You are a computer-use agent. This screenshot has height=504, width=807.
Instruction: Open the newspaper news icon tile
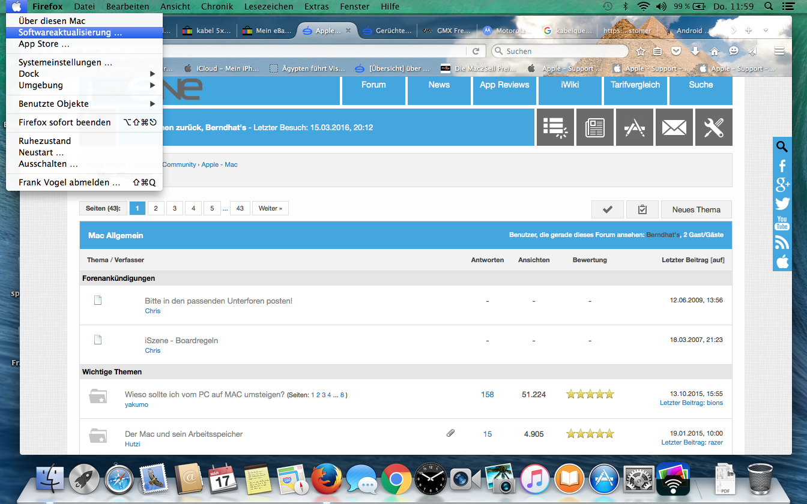(x=595, y=127)
